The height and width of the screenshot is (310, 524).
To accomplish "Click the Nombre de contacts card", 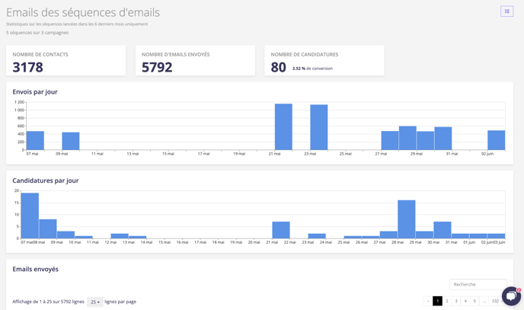I will 66,61.
